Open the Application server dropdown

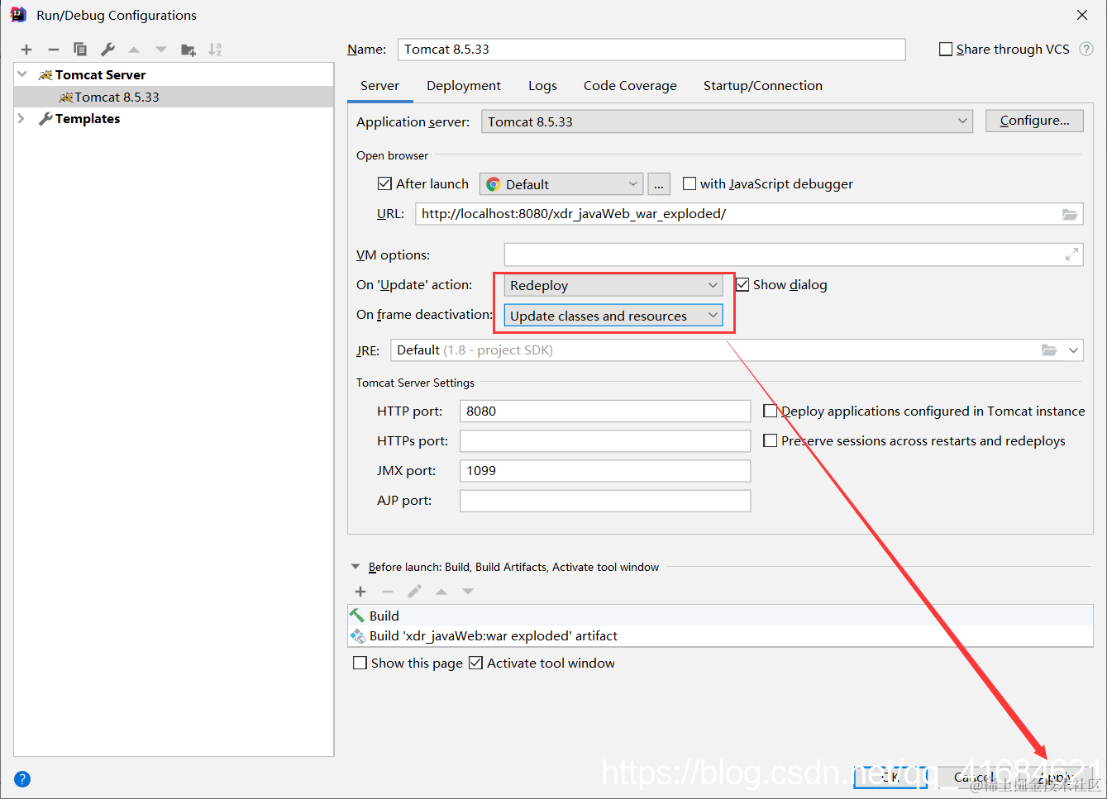point(727,121)
